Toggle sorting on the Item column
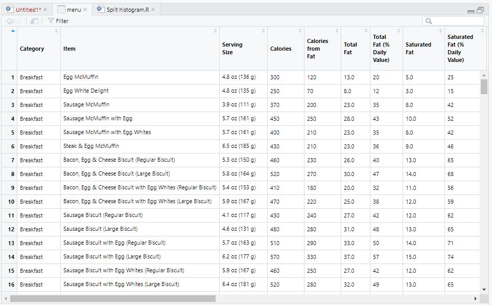Screen dimensions: 492x305 [215, 31]
